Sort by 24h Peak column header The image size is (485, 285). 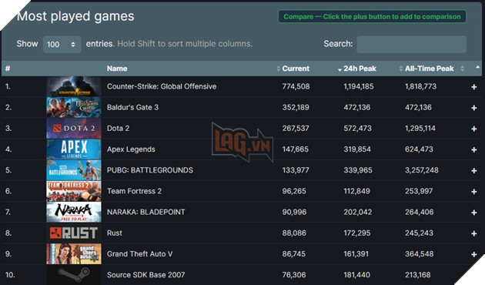360,69
